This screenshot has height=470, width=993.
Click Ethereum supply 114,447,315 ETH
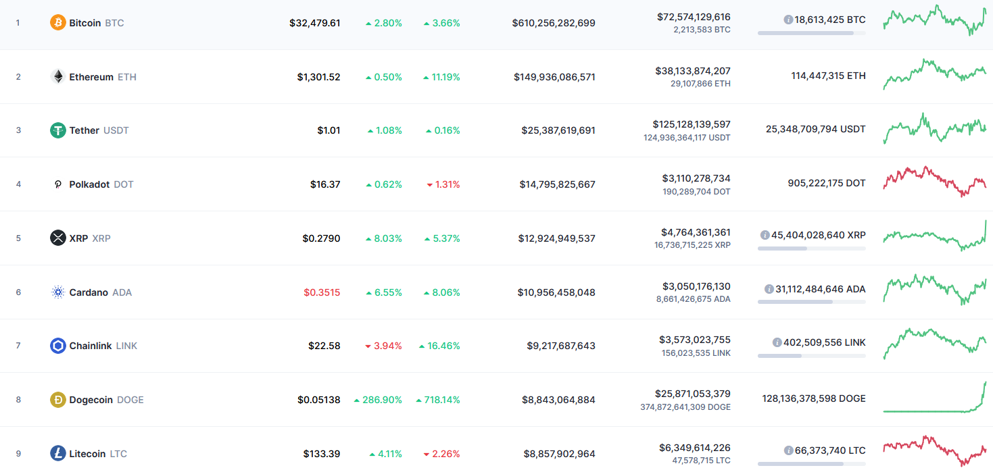pos(829,76)
